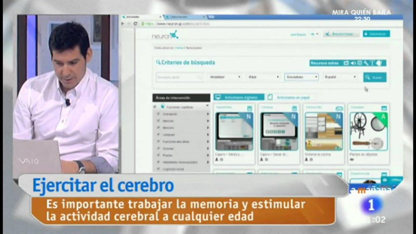The height and width of the screenshot is (234, 416).
Task: Click the person icon under Ordena la cocina
Action: (x=306, y=160)
